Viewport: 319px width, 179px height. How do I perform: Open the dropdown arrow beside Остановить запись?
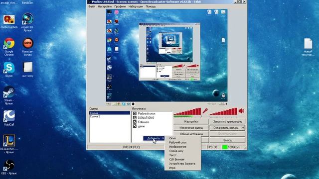point(243,128)
